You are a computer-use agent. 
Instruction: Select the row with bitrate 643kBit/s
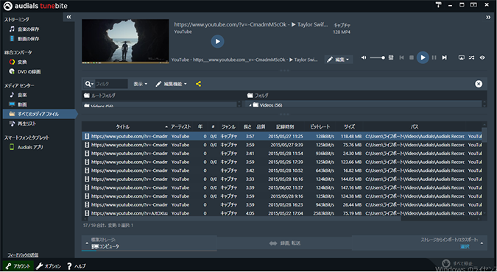click(282, 171)
